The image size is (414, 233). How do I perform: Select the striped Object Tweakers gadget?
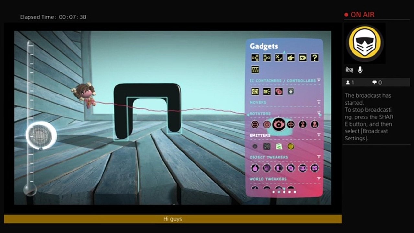267,168
